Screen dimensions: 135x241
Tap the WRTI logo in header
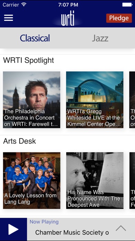pyautogui.click(x=67, y=19)
